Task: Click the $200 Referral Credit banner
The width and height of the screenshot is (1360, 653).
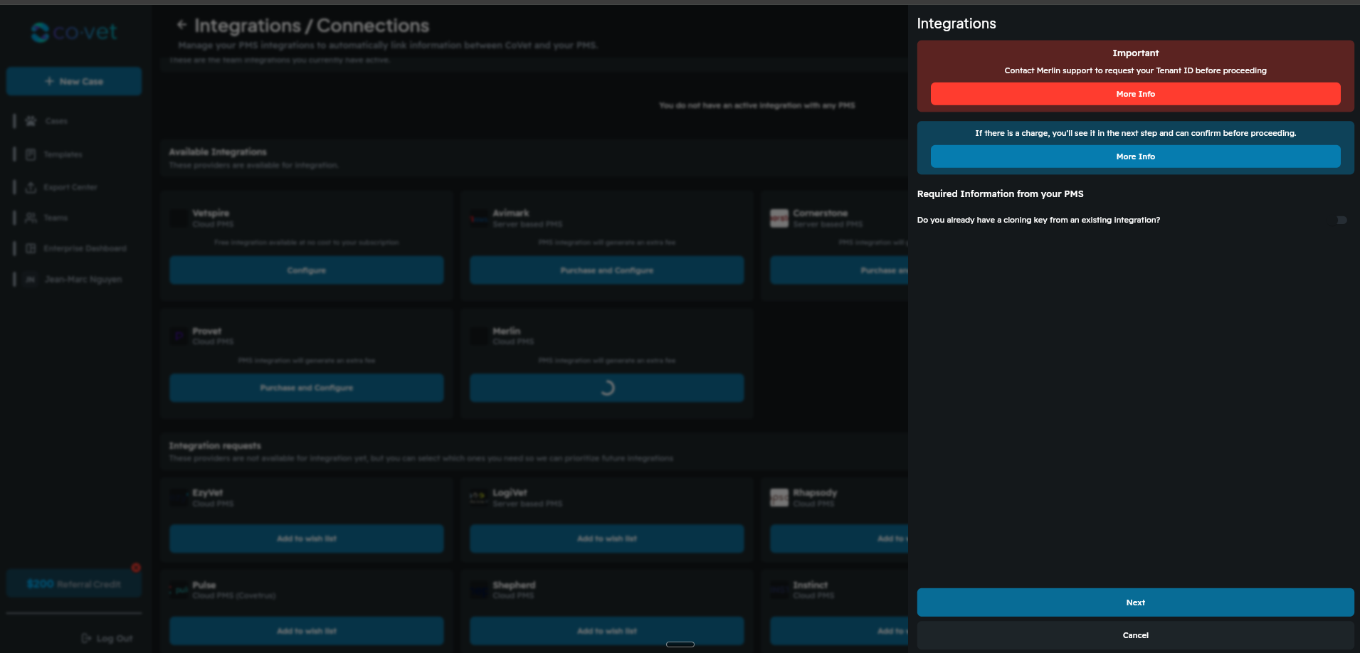Action: (74, 584)
